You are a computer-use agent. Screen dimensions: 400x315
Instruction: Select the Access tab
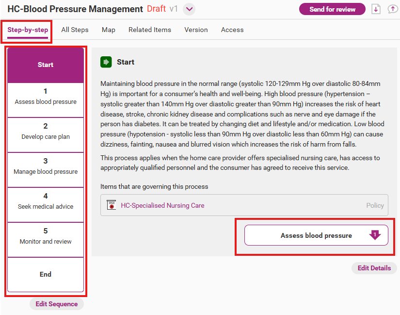[232, 30]
